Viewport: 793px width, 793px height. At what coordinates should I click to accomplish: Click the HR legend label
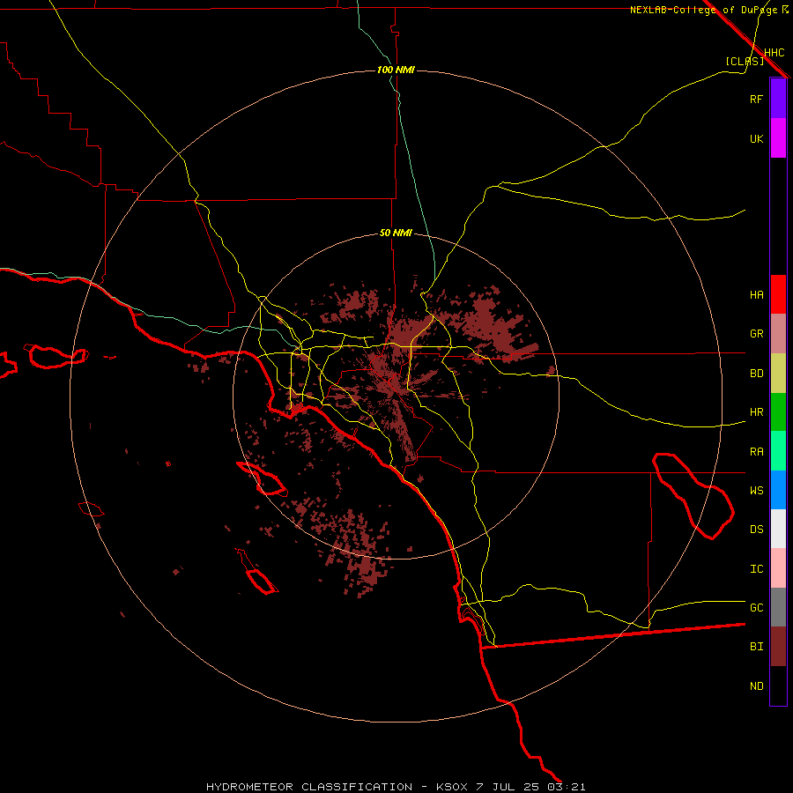pyautogui.click(x=756, y=412)
